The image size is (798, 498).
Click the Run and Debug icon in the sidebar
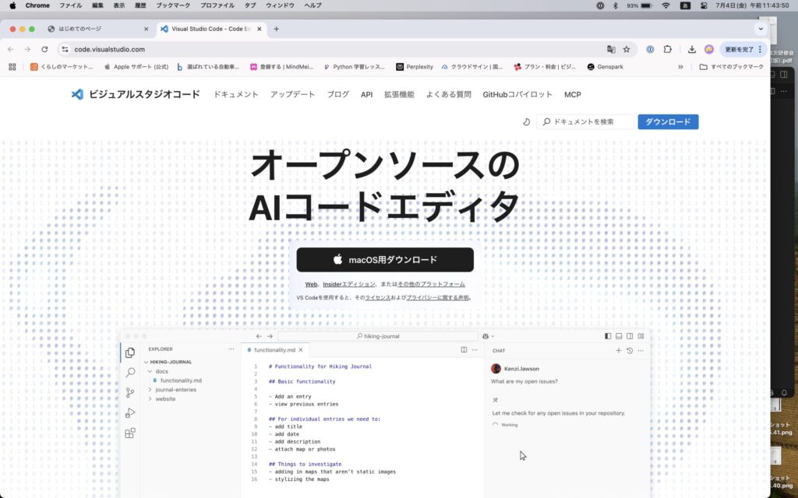(130, 412)
